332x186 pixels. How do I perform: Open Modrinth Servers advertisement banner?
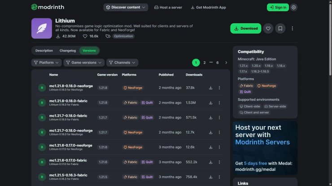pyautogui.click(x=265, y=148)
